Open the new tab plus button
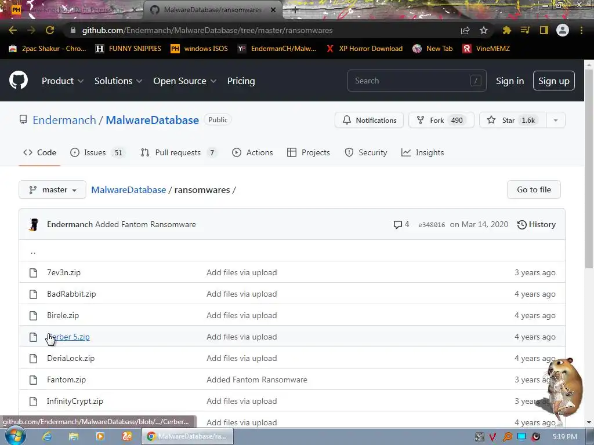The width and height of the screenshot is (594, 445). (295, 10)
